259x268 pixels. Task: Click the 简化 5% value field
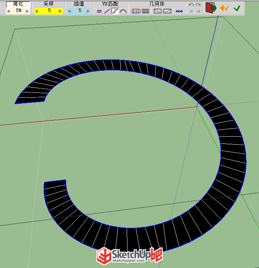18,10
